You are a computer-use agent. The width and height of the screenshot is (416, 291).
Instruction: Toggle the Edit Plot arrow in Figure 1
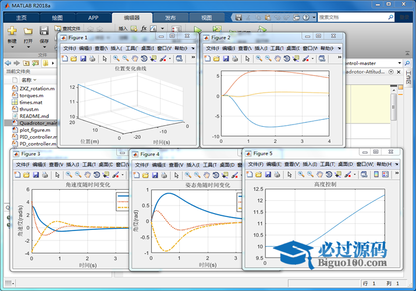point(105,59)
